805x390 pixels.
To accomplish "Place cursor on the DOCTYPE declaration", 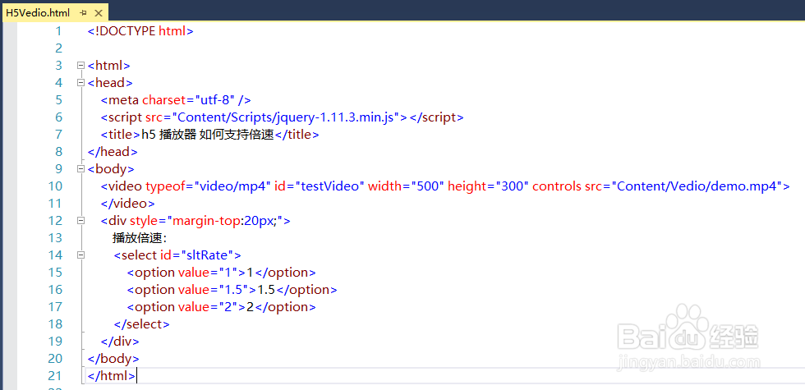I will (x=140, y=31).
